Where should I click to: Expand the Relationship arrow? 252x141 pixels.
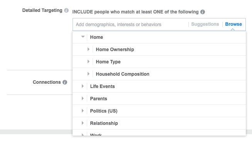pos(83,123)
